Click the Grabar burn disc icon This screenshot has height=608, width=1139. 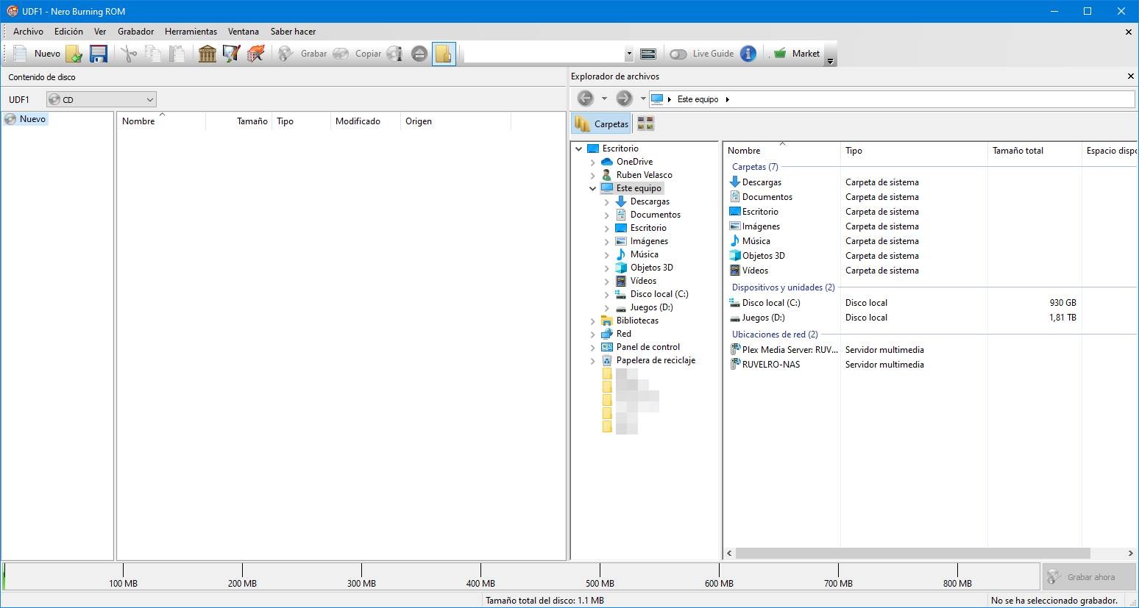(302, 54)
